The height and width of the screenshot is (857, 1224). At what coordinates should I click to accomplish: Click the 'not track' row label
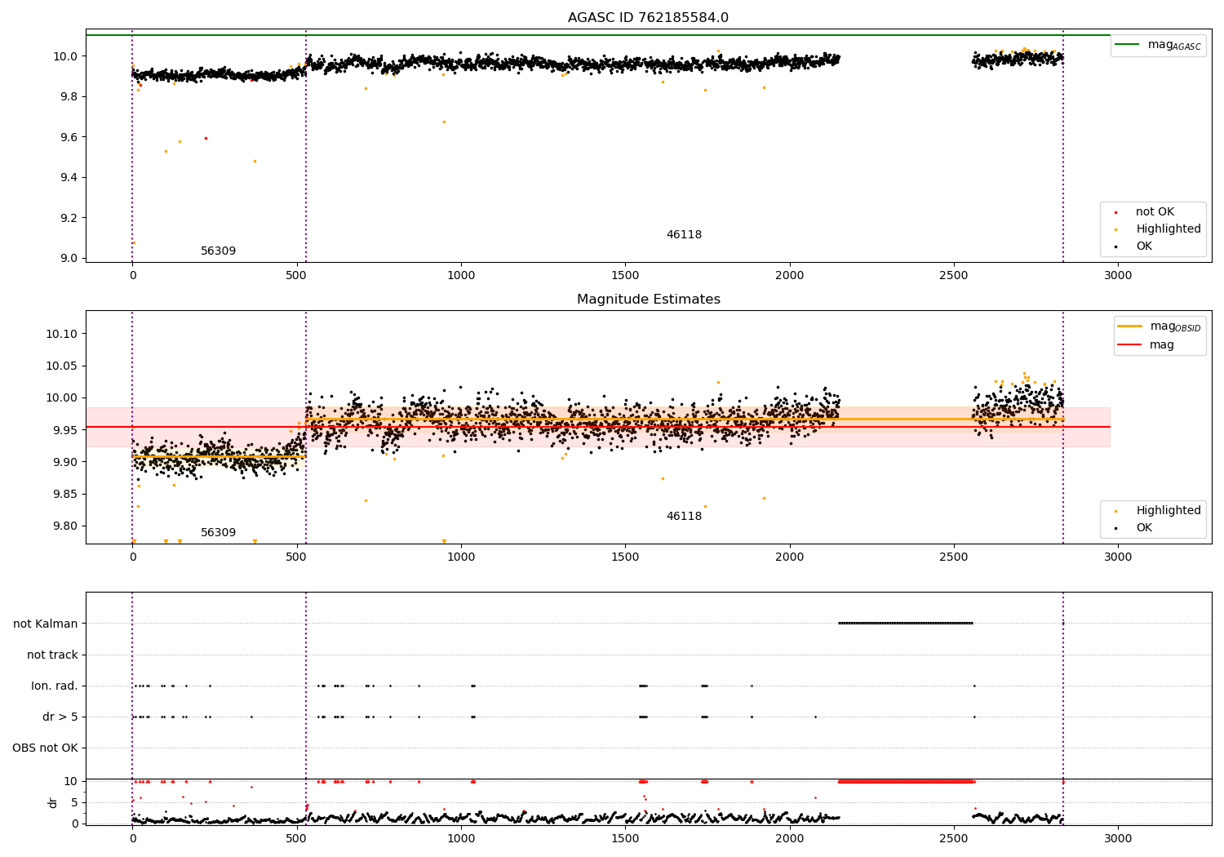point(52,655)
